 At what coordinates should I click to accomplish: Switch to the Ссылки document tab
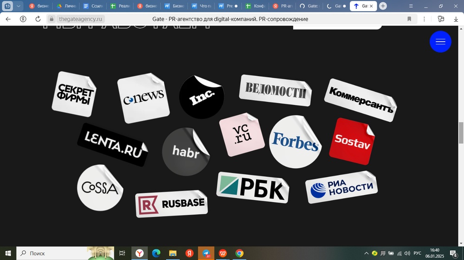[x=93, y=6]
